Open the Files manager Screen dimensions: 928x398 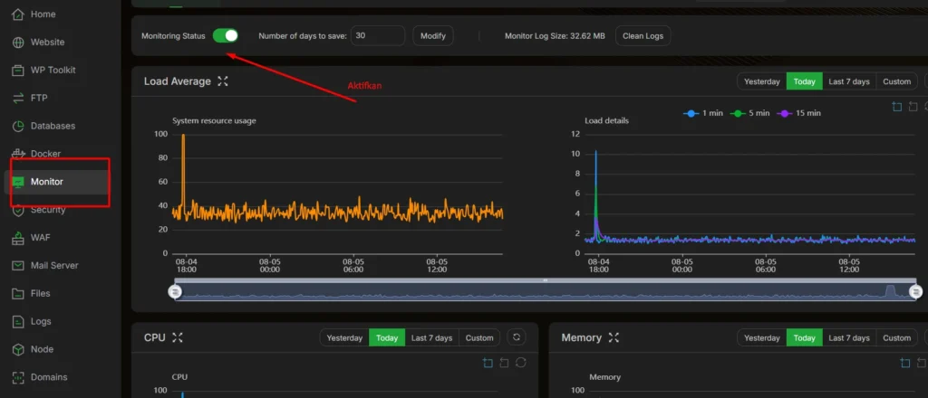pos(40,293)
